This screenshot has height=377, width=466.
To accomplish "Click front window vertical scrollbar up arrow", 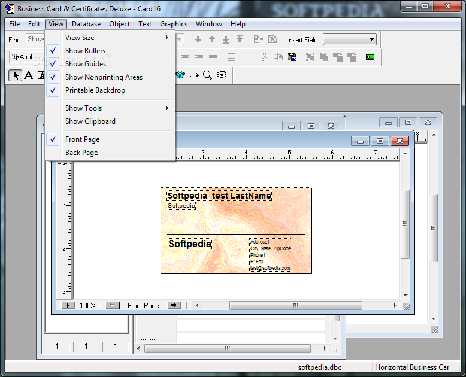I will pos(406,153).
